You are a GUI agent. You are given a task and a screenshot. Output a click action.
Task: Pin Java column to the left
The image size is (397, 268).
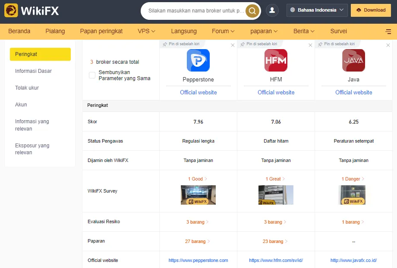pyautogui.click(x=337, y=44)
